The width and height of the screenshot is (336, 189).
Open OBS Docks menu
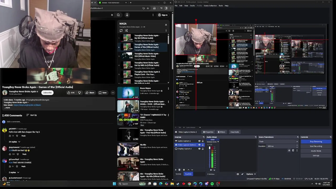(192, 6)
